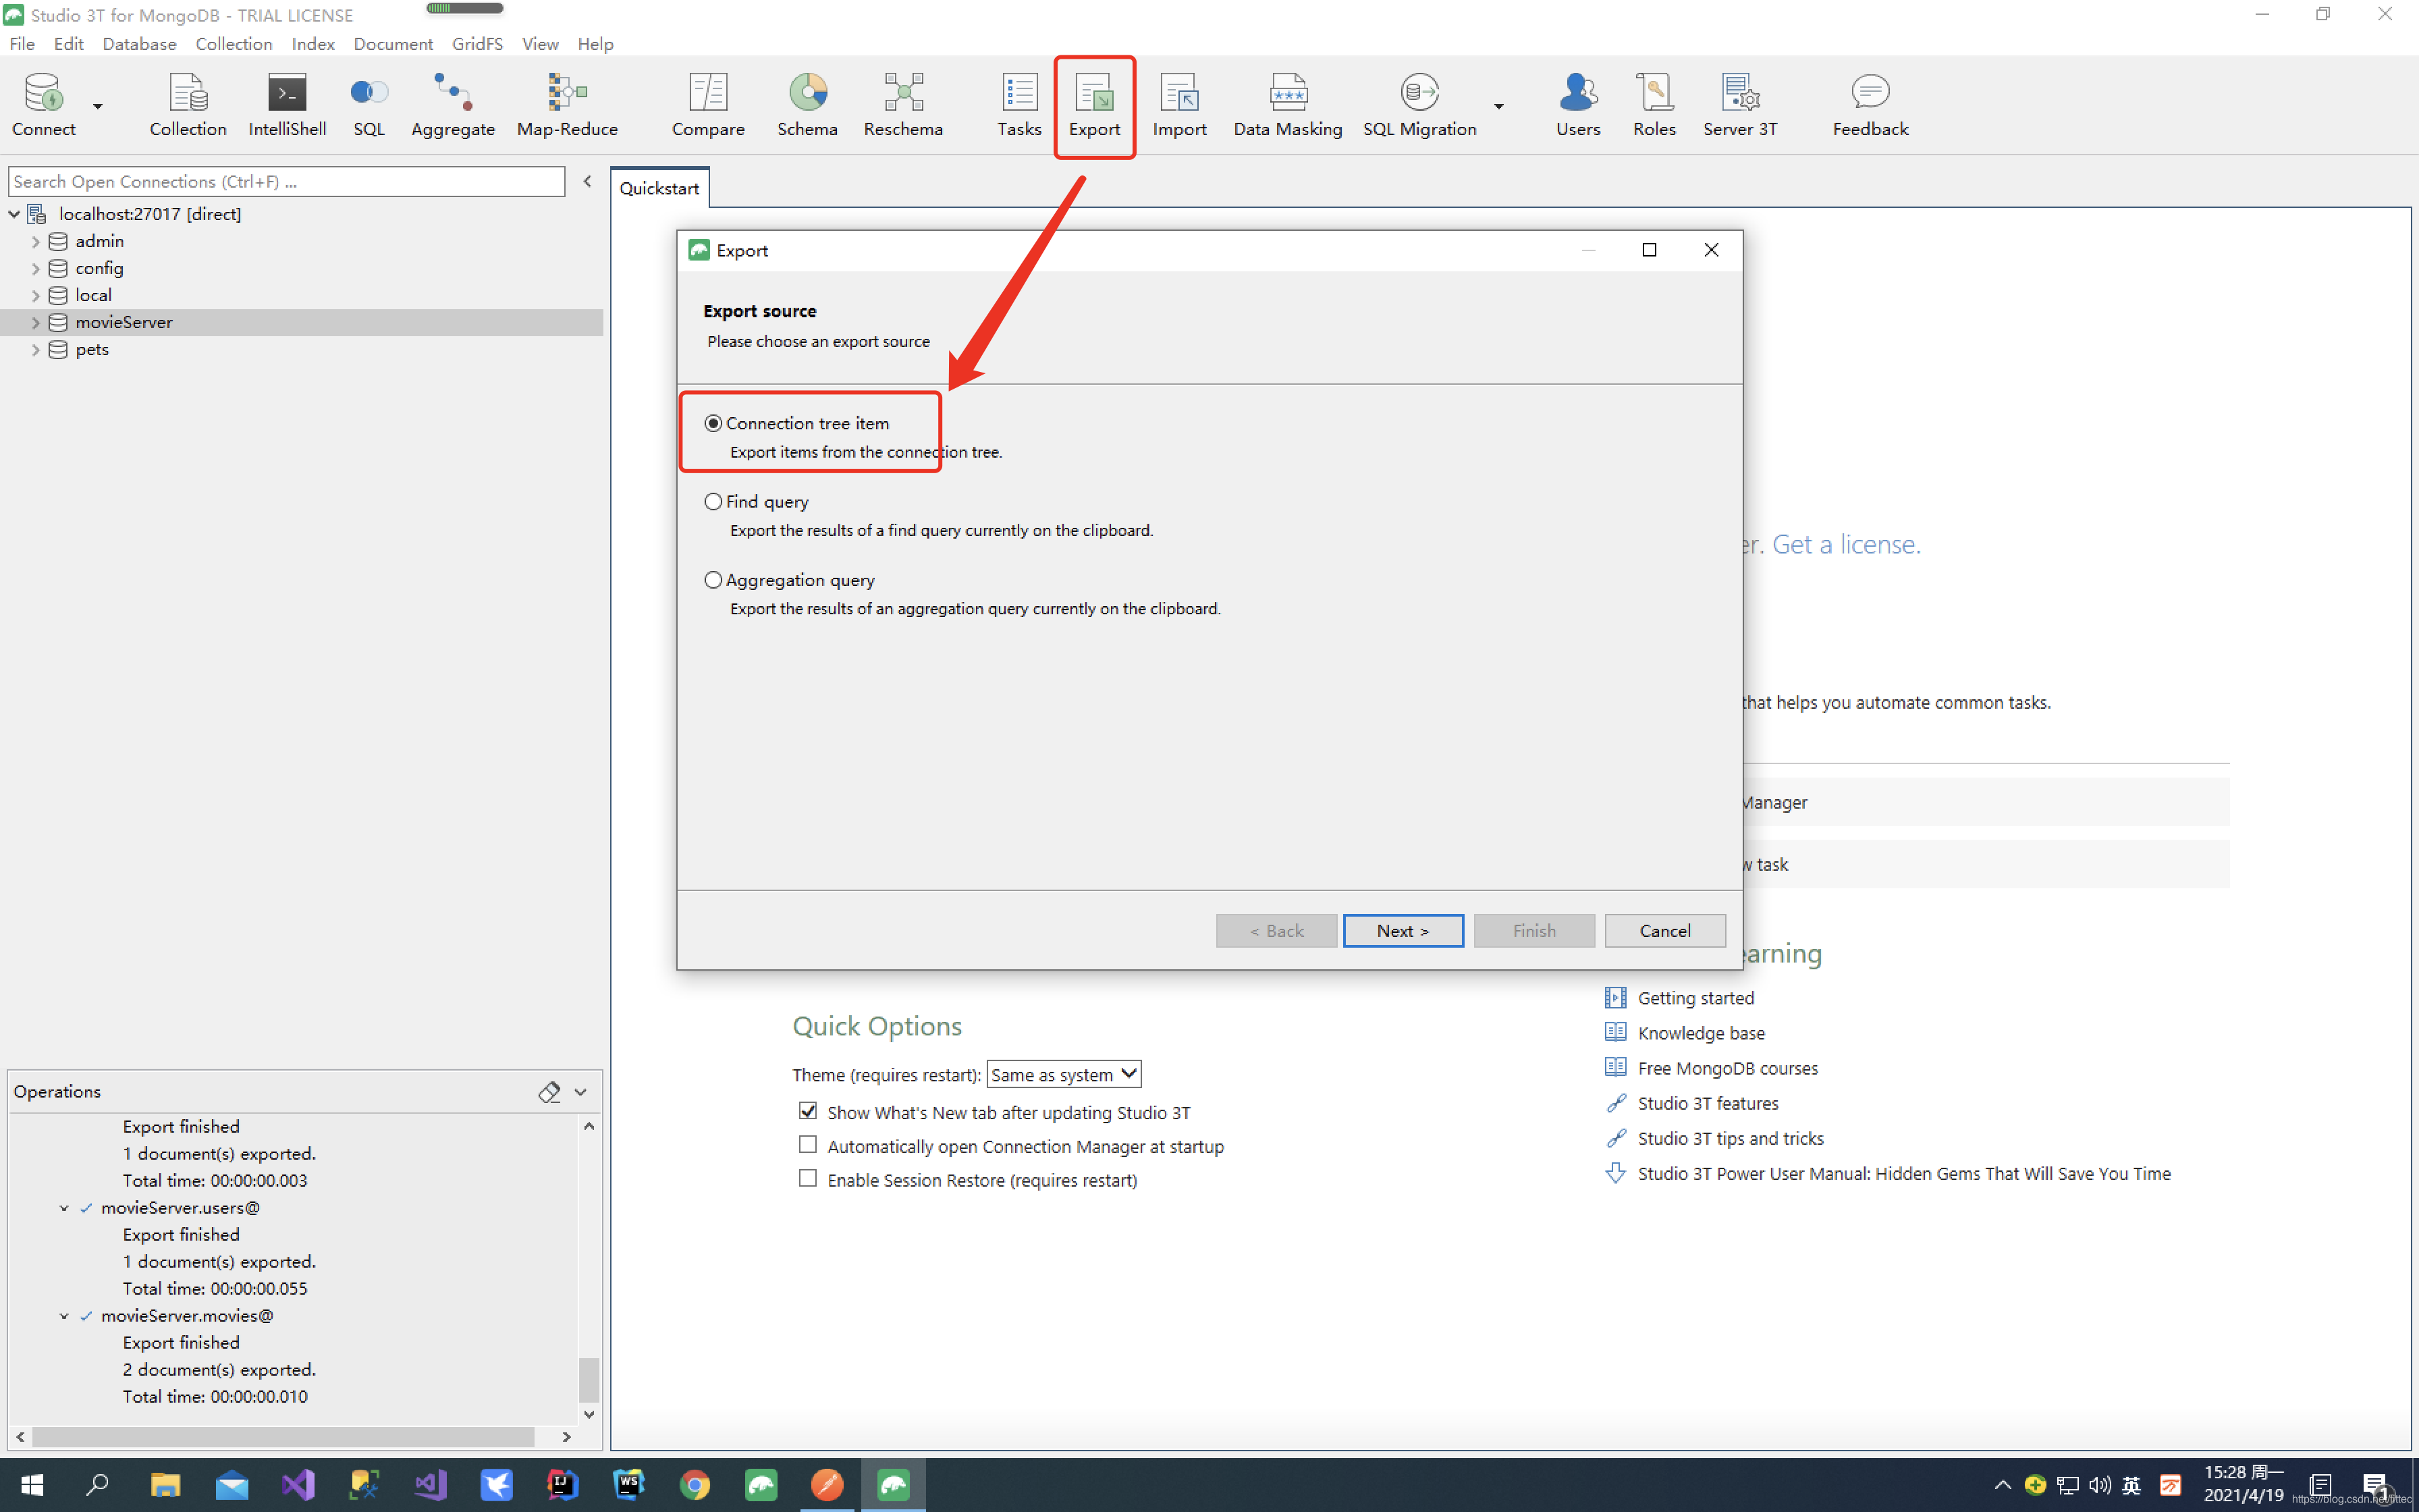Click Next in the Export dialog

click(x=1403, y=930)
